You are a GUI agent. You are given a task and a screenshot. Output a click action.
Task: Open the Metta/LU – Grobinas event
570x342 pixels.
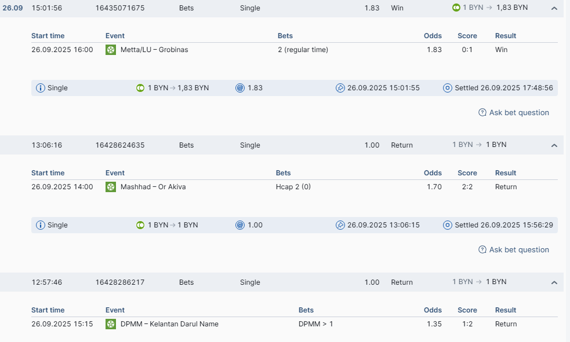coord(154,50)
